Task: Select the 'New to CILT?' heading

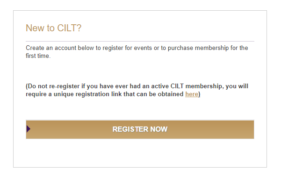Action: [53, 28]
